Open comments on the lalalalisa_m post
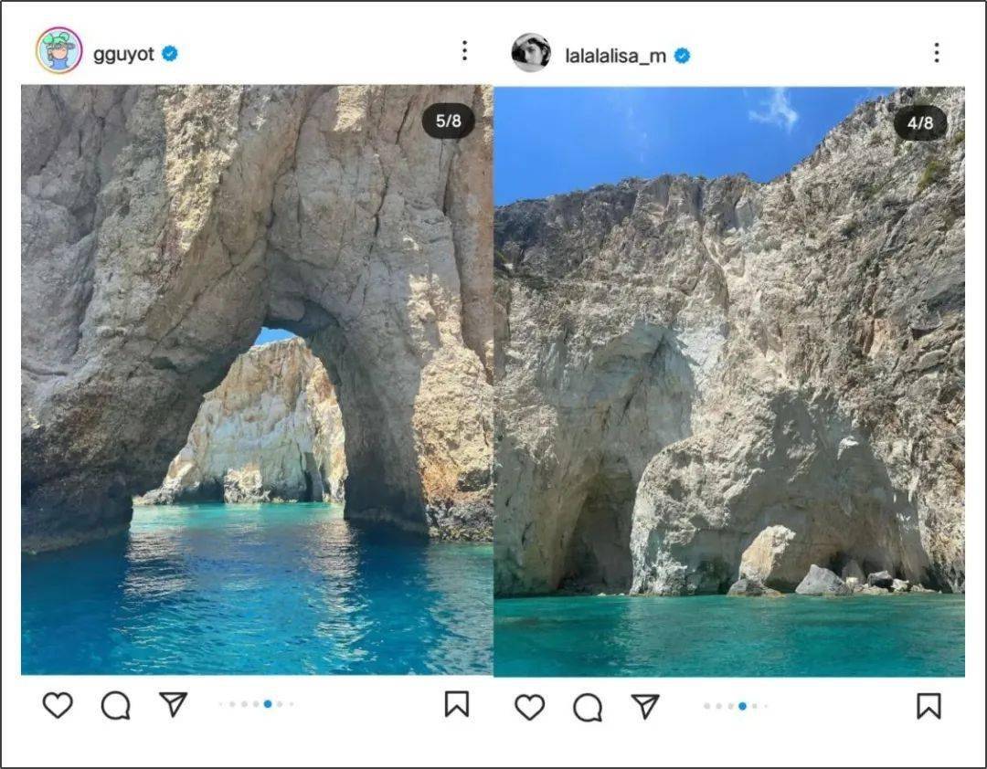This screenshot has width=987, height=769. [x=588, y=707]
